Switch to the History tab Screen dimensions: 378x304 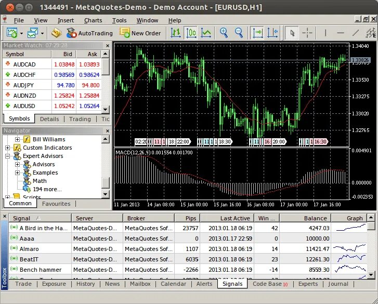pyautogui.click(x=86, y=284)
